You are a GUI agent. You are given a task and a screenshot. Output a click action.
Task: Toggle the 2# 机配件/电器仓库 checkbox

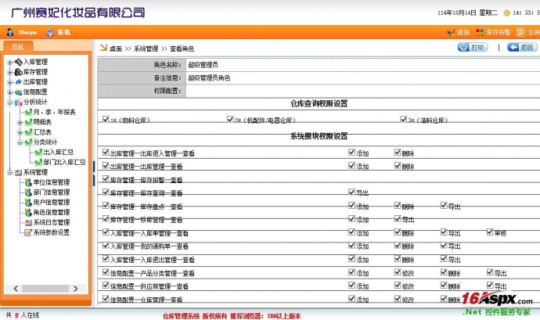230,119
